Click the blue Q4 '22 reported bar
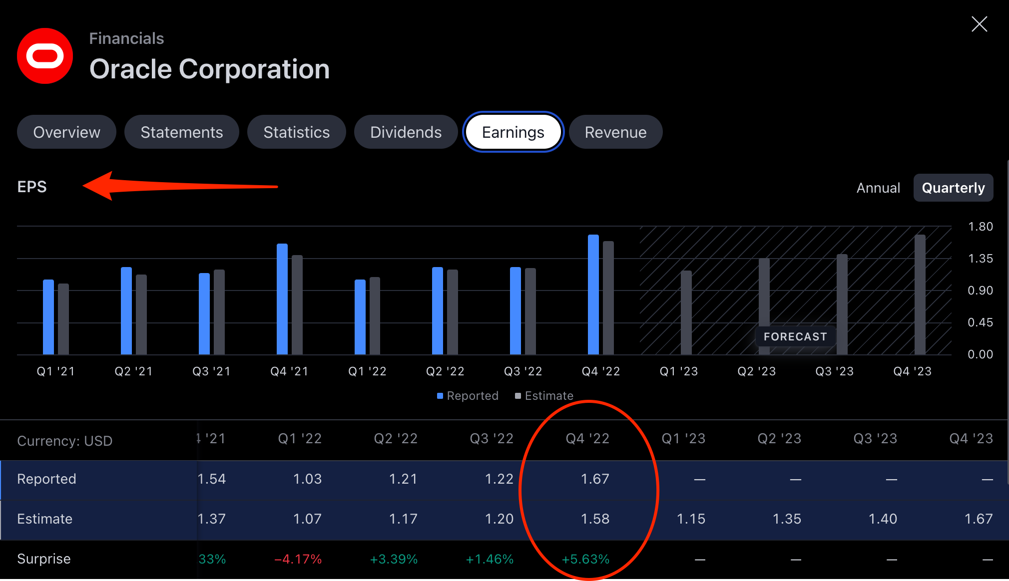The height and width of the screenshot is (581, 1009). [x=593, y=294]
